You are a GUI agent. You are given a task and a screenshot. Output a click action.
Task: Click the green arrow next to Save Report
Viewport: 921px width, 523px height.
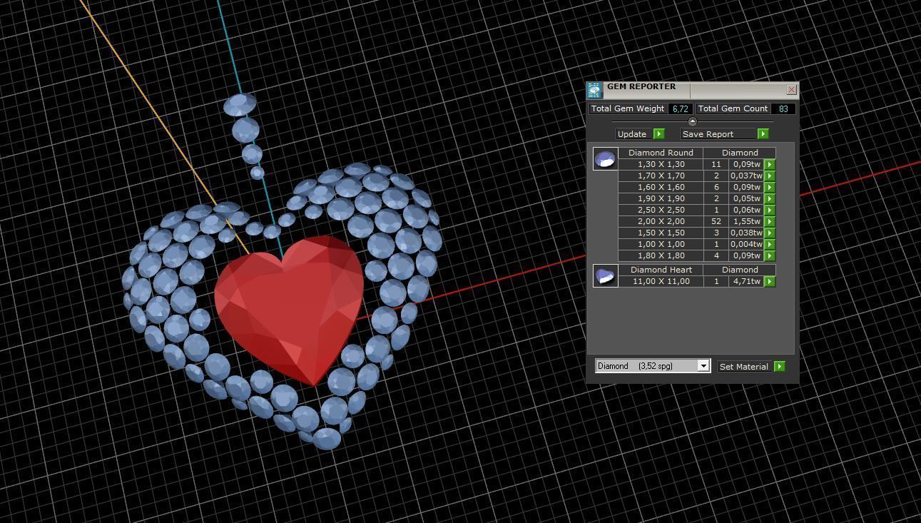click(x=763, y=134)
